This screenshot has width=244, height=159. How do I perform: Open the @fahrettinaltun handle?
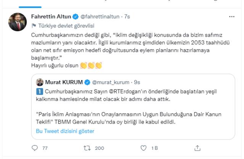pos(100,16)
